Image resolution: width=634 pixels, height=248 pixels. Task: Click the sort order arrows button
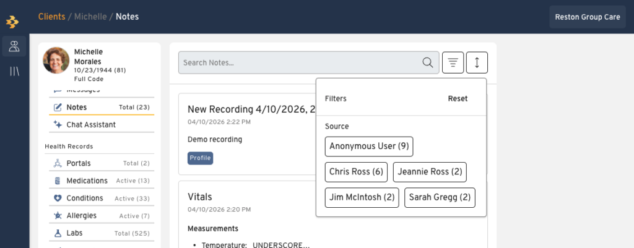pyautogui.click(x=477, y=62)
